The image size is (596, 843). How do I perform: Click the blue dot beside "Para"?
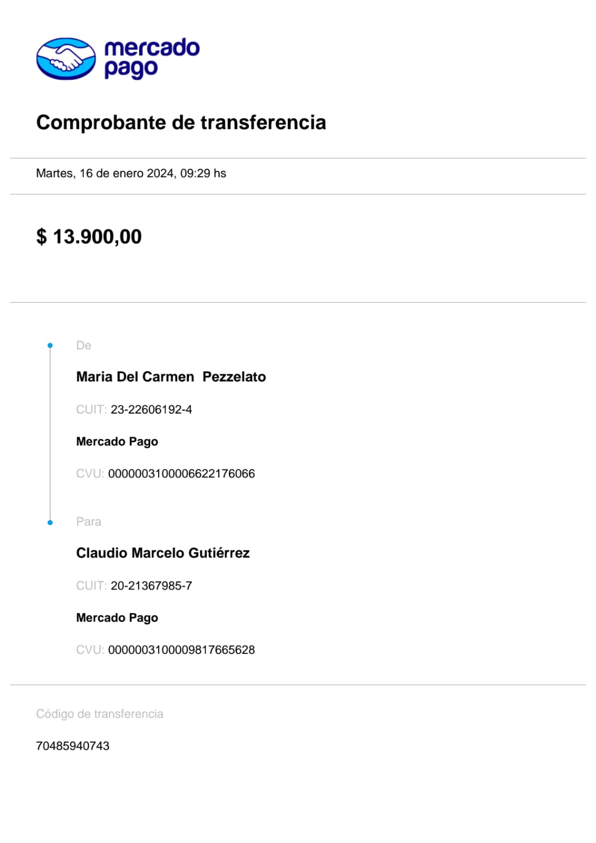[50, 523]
